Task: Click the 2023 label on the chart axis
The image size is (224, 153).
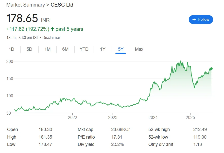Action: (113, 117)
